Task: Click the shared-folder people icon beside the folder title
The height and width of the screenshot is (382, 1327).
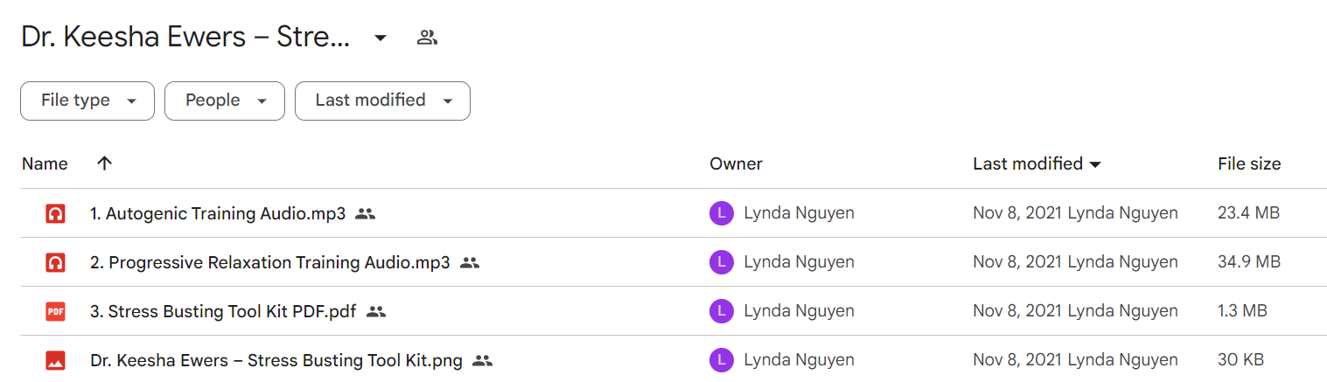Action: 427,38
